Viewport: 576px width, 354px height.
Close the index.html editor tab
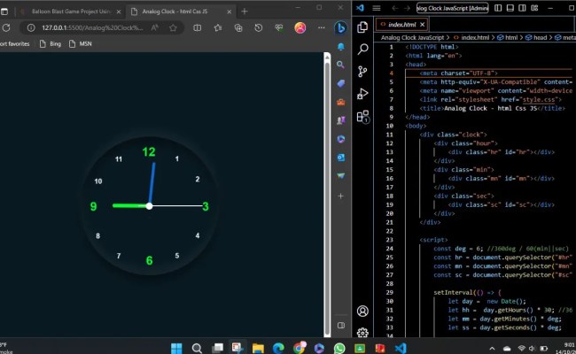tap(423, 25)
